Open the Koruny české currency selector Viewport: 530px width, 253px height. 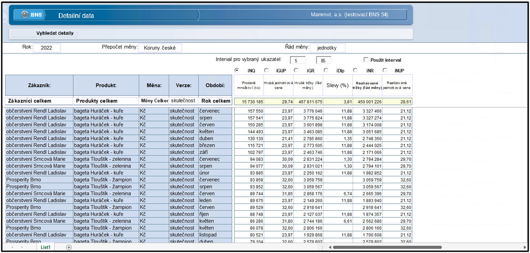[160, 48]
